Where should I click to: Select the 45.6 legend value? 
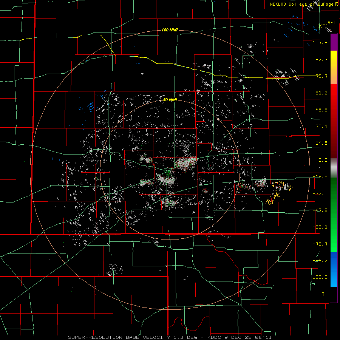[321, 110]
